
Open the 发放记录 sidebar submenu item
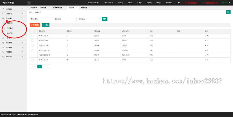10,33
